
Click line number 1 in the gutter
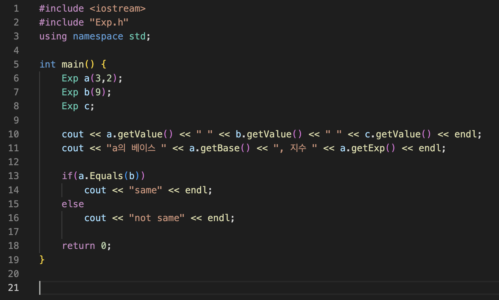(16, 8)
